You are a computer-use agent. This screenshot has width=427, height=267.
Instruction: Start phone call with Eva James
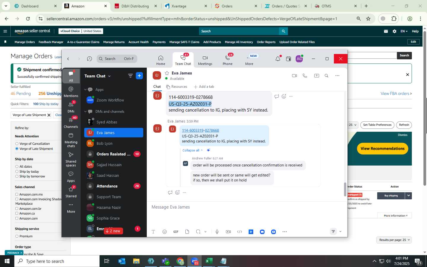(x=305, y=76)
